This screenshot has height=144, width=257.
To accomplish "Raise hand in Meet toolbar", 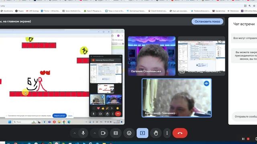I will [x=156, y=133].
